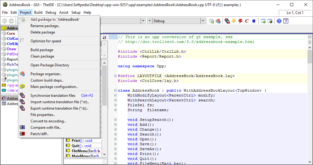Screen dimensions: 313x165
Task: Open the Assist menu
Action: coord(64,12)
